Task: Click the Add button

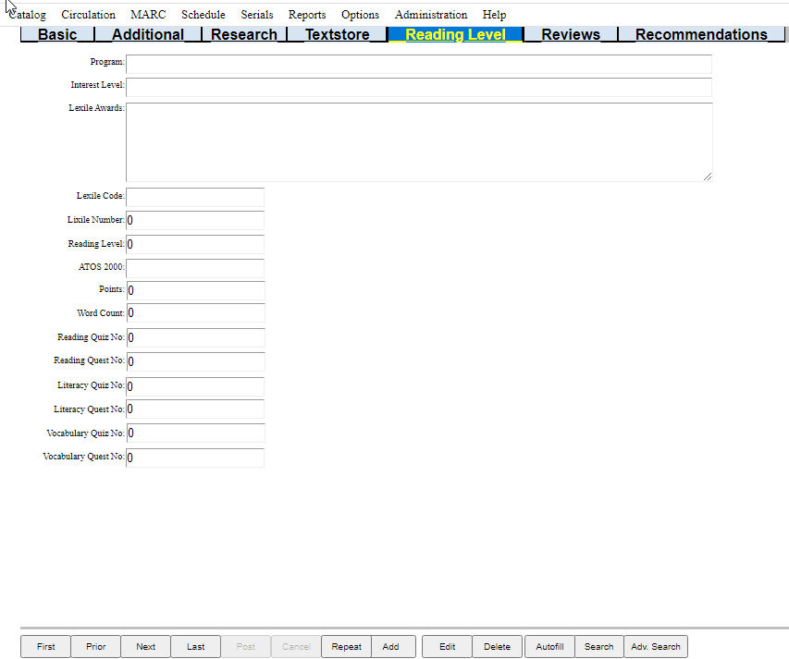Action: [x=391, y=647]
